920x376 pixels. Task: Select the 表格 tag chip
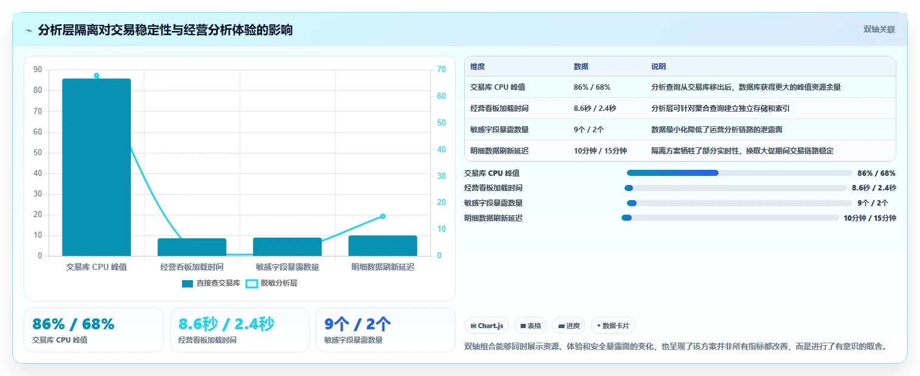pos(530,326)
